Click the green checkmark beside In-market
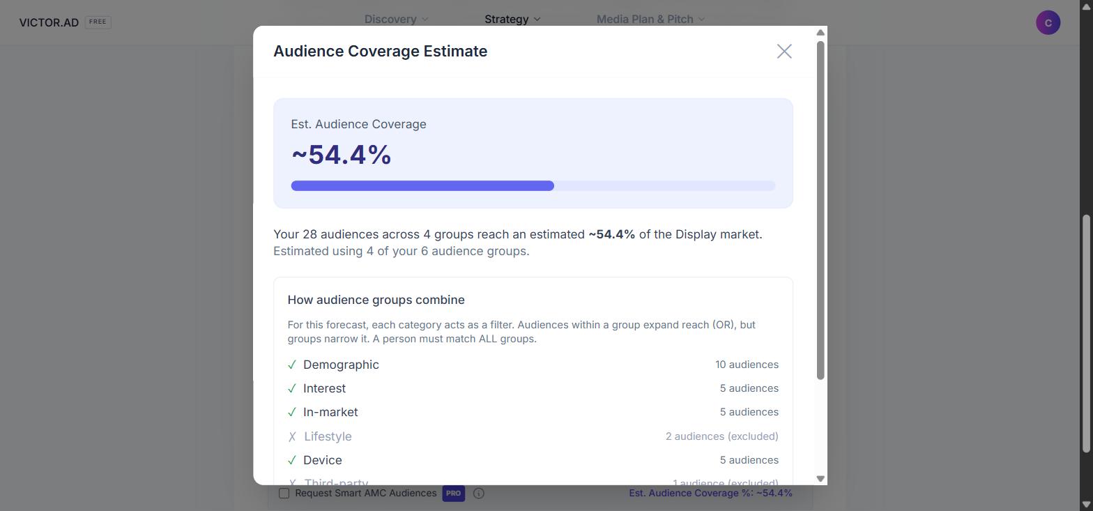 click(x=292, y=412)
